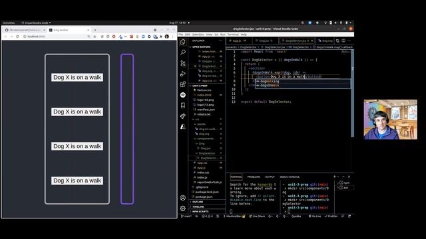Click Prettier in the status bar
The width and height of the screenshot is (426, 239).
pos(331,216)
